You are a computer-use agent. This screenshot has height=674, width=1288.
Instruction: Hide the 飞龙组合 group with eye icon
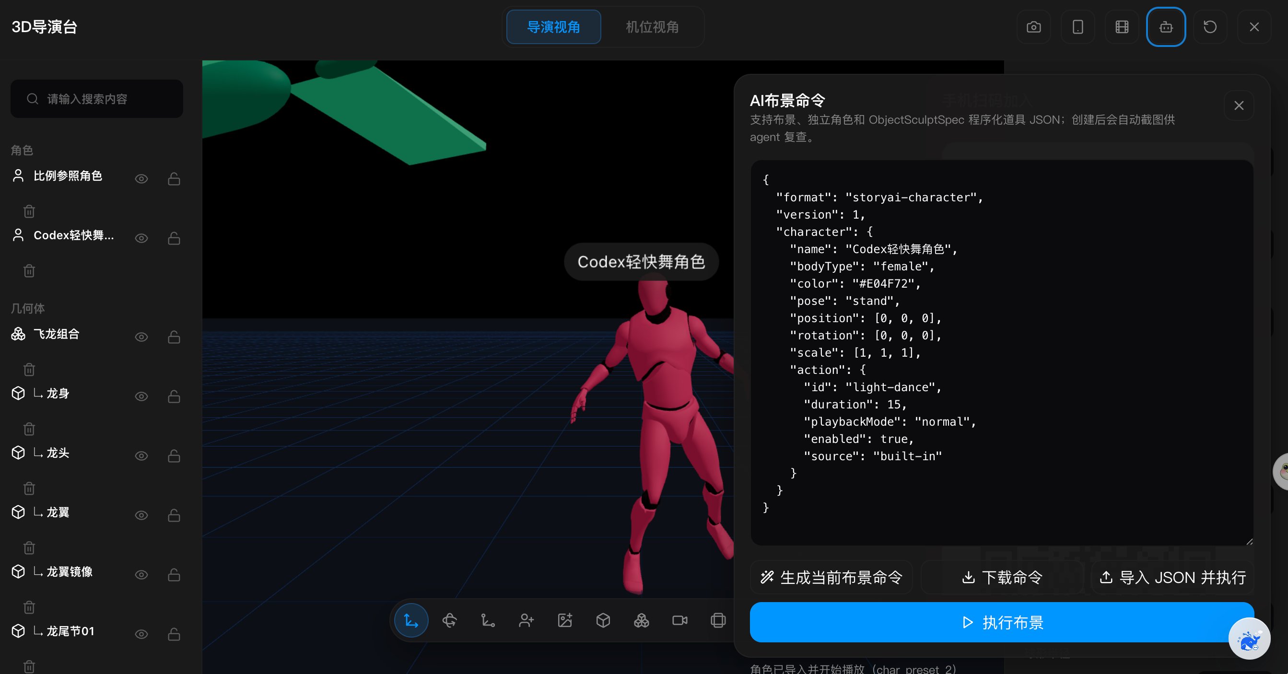(141, 337)
